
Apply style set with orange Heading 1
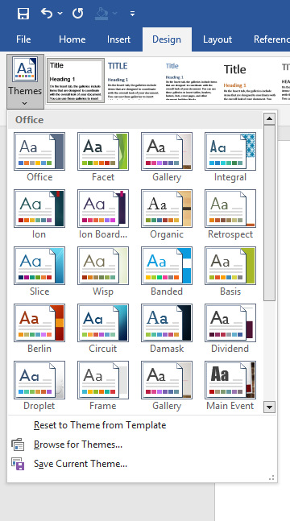249,80
